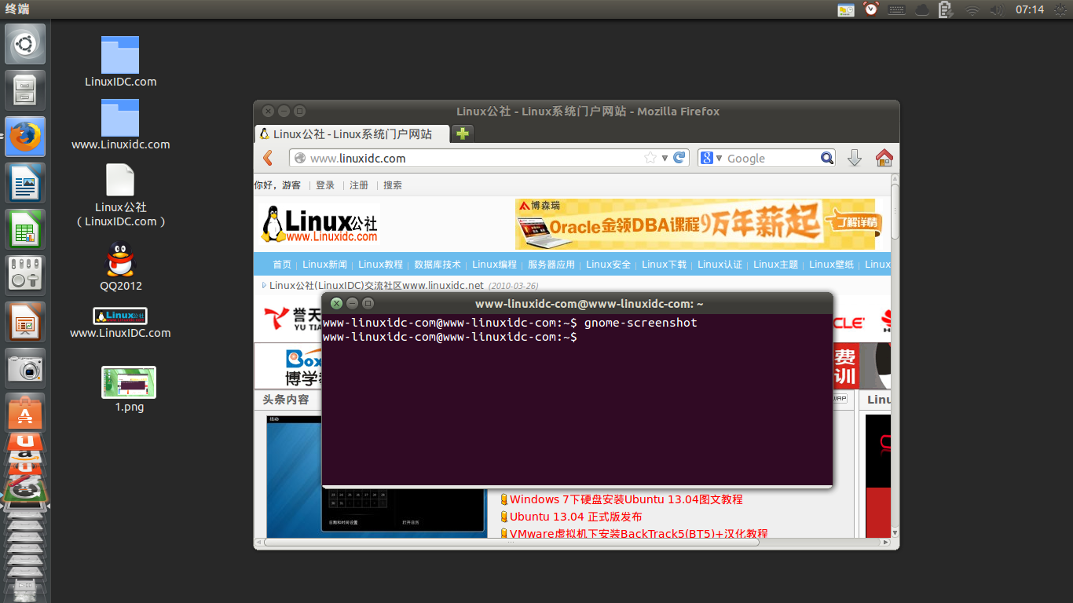Viewport: 1073px width, 603px height.
Task: Open Firefox from the Ubuntu launcher
Action: click(24, 136)
